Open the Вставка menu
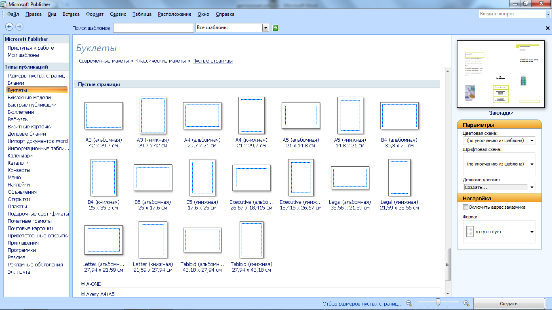Viewport: 552px width, 310px height. click(71, 14)
